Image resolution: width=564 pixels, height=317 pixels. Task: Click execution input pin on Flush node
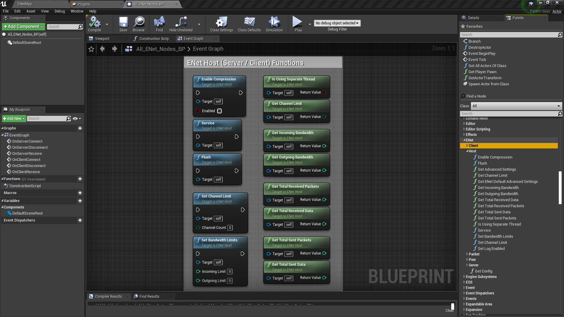point(198,171)
